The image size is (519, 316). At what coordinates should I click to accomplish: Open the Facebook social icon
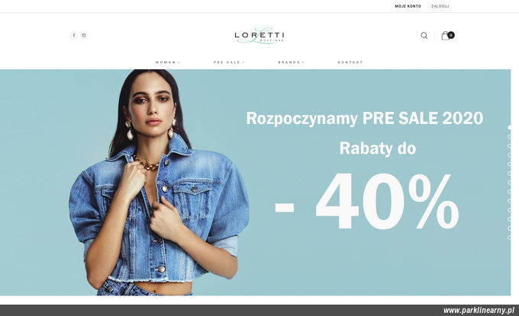tap(74, 35)
